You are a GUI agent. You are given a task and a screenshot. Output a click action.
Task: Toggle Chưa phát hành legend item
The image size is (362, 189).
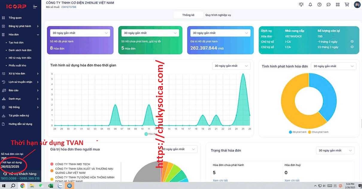[x=318, y=132]
